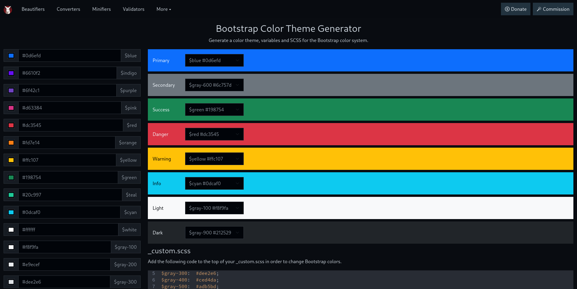Image resolution: width=577 pixels, height=289 pixels.
Task: Edit the #ffc107 yellow hex field
Action: (67, 160)
